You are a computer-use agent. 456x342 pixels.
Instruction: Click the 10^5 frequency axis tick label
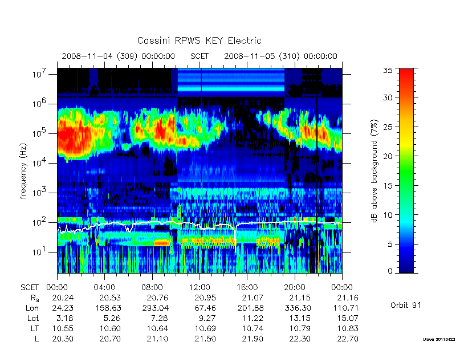[39, 133]
